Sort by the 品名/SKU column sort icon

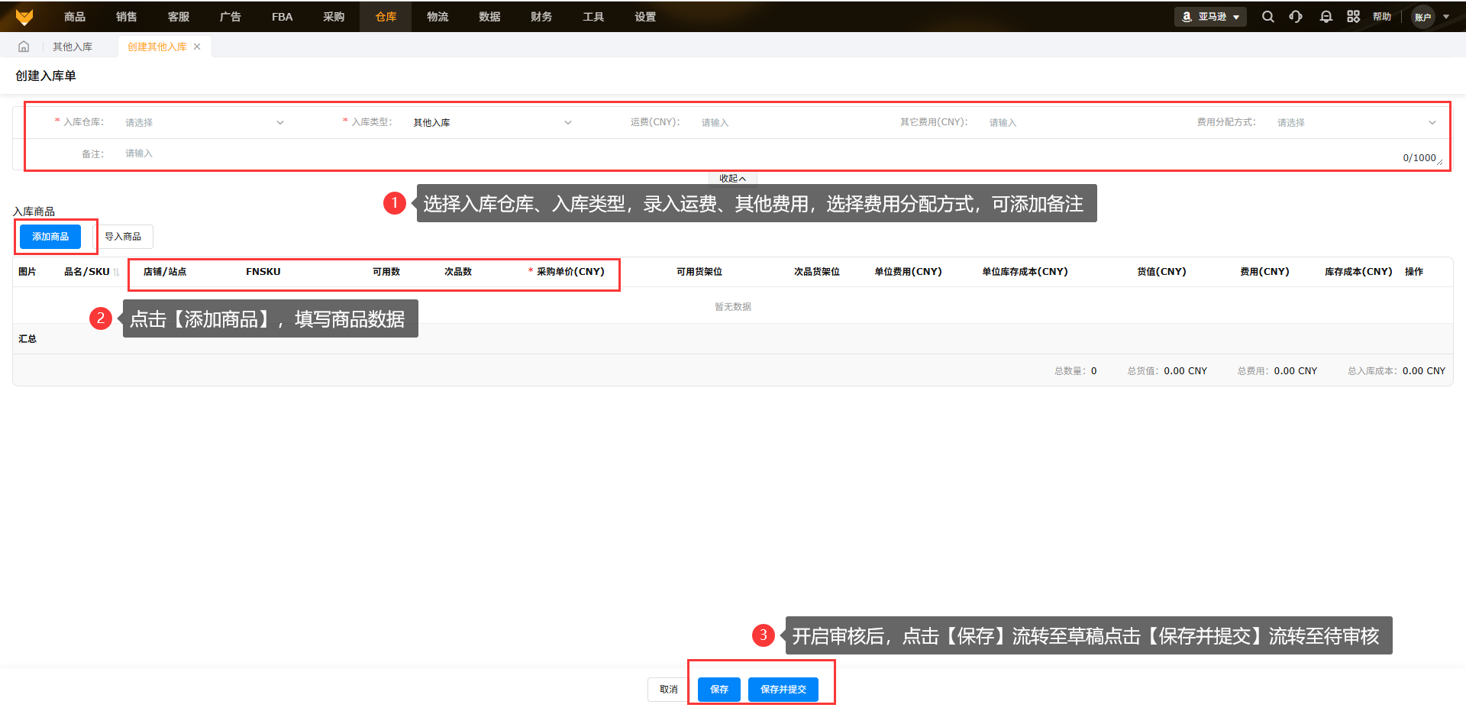pyautogui.click(x=116, y=272)
